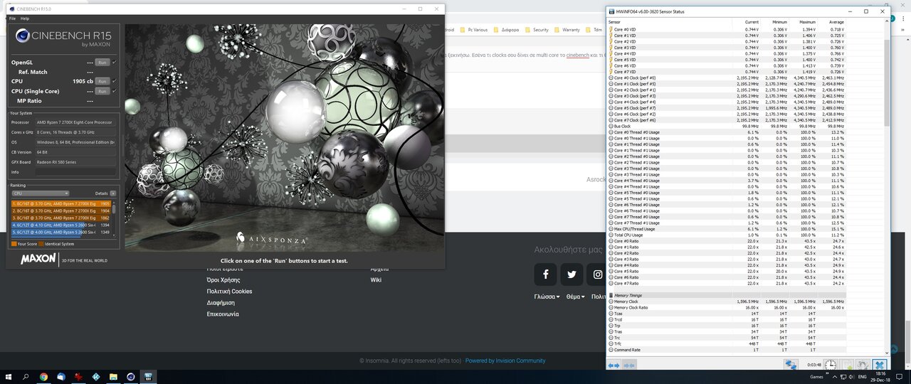Click the Current column header in HWiNFO
911x384 pixels.
(x=747, y=23)
